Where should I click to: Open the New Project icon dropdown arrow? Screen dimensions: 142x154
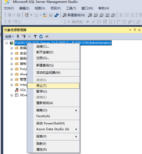pos(31,15)
